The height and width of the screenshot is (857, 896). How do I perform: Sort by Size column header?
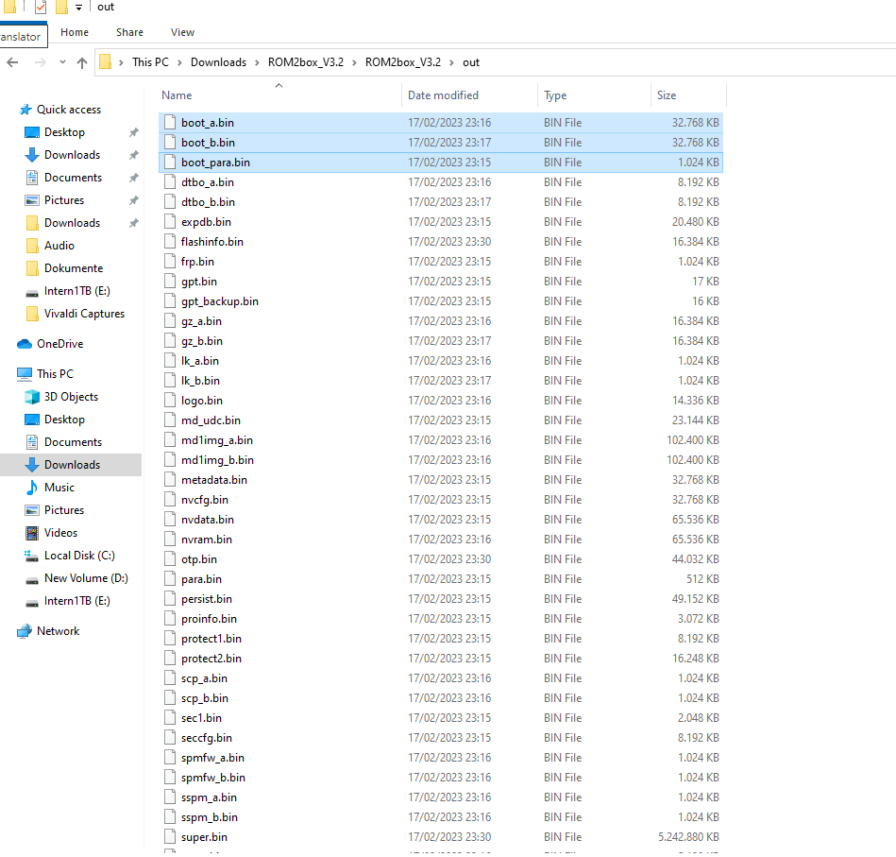click(x=667, y=94)
